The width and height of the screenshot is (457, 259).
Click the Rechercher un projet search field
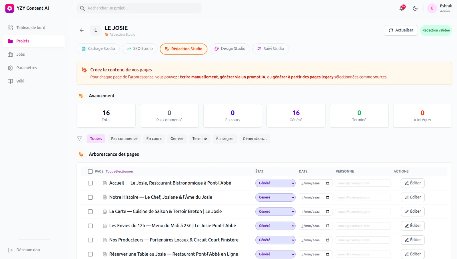139,8
